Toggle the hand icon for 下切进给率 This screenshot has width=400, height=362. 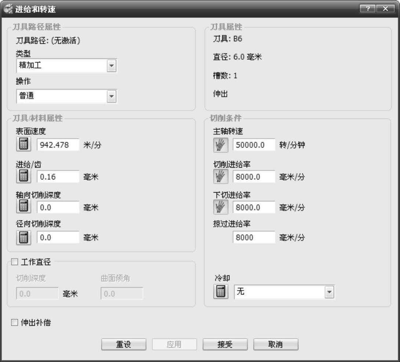[x=221, y=207]
